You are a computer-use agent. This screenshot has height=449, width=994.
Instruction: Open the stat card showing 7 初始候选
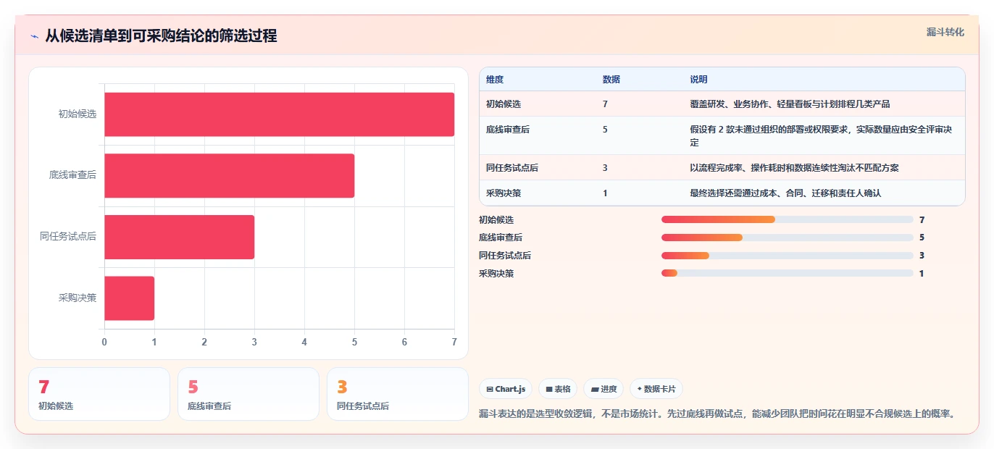pos(99,394)
